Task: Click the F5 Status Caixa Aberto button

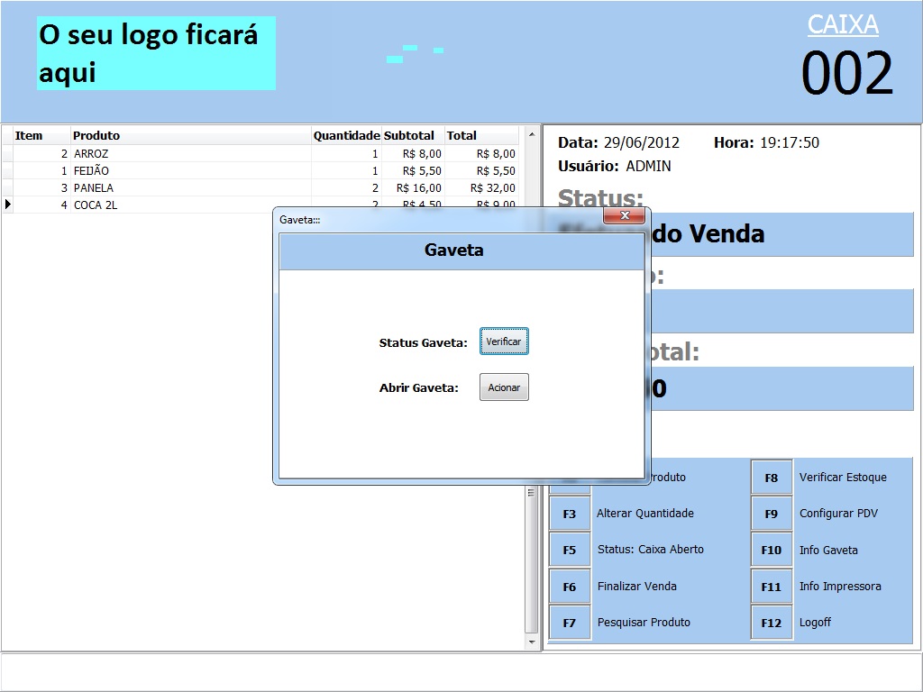Action: tap(570, 550)
